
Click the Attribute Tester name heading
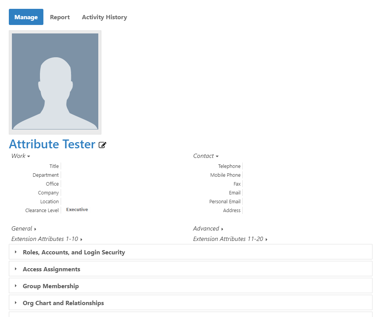point(53,144)
